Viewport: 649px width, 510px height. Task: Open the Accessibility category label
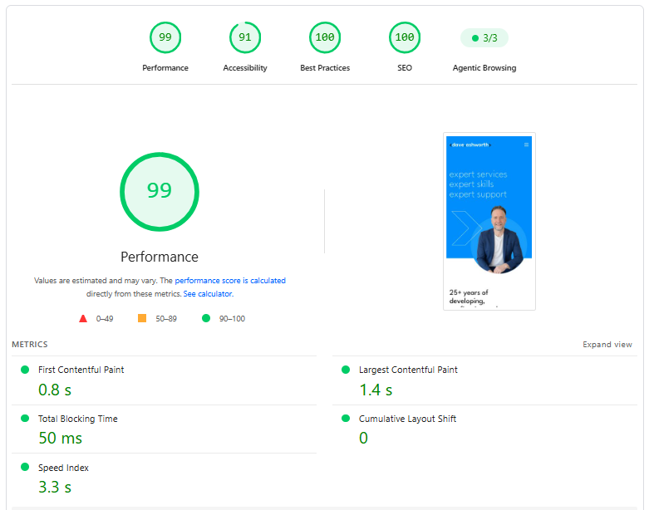pos(245,68)
